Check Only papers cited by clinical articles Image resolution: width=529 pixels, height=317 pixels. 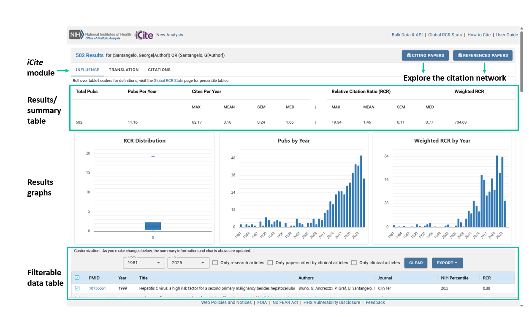[270, 263]
